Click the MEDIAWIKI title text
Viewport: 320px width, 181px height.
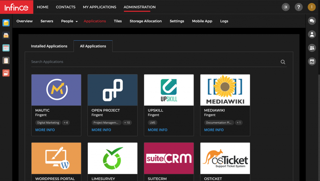[x=214, y=110]
